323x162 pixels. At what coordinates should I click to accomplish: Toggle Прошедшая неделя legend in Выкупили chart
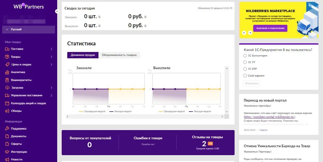pos(172,111)
